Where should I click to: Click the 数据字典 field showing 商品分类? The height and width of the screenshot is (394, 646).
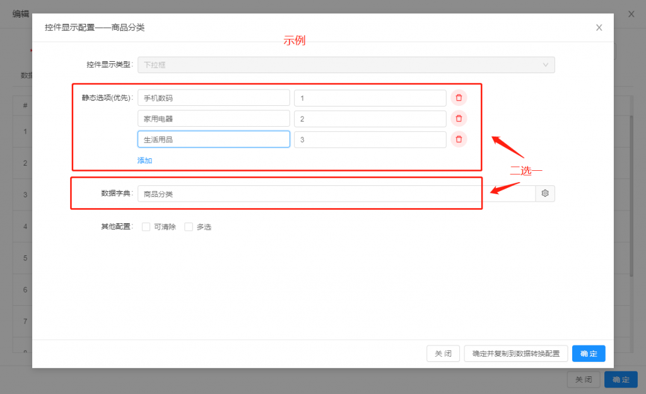pyautogui.click(x=336, y=194)
